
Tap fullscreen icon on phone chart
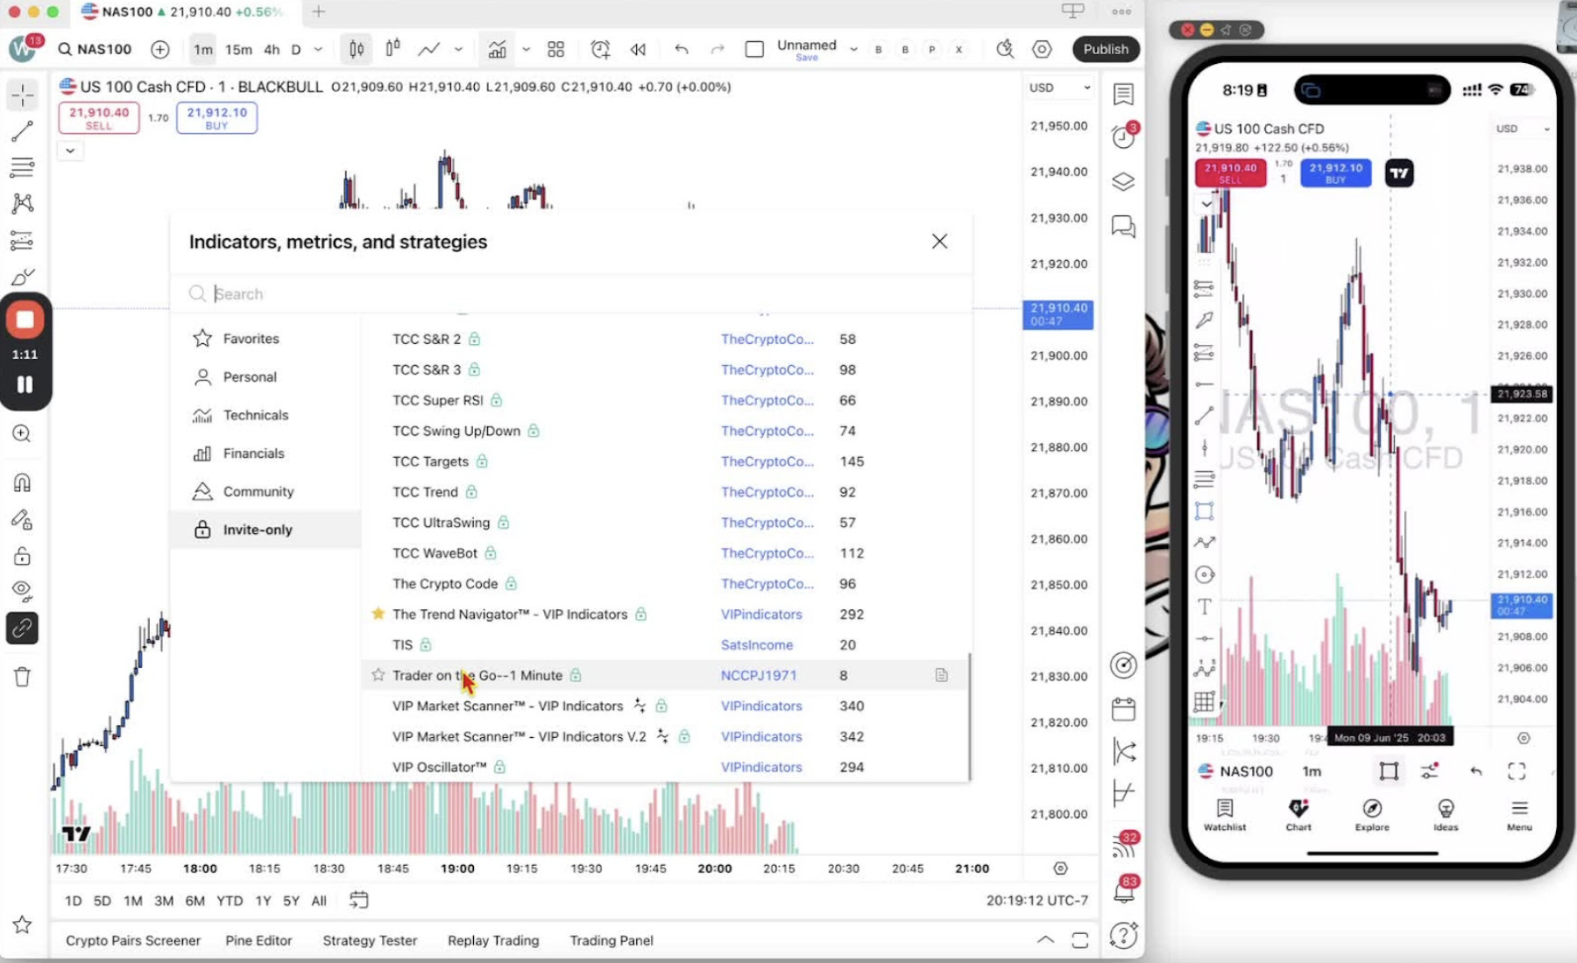1517,771
